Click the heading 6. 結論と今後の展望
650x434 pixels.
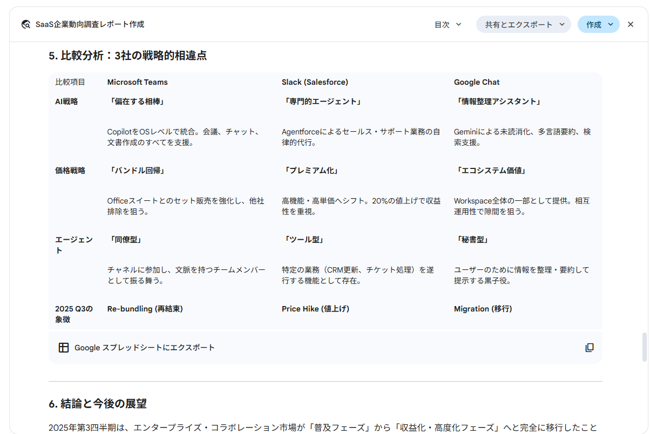[98, 404]
